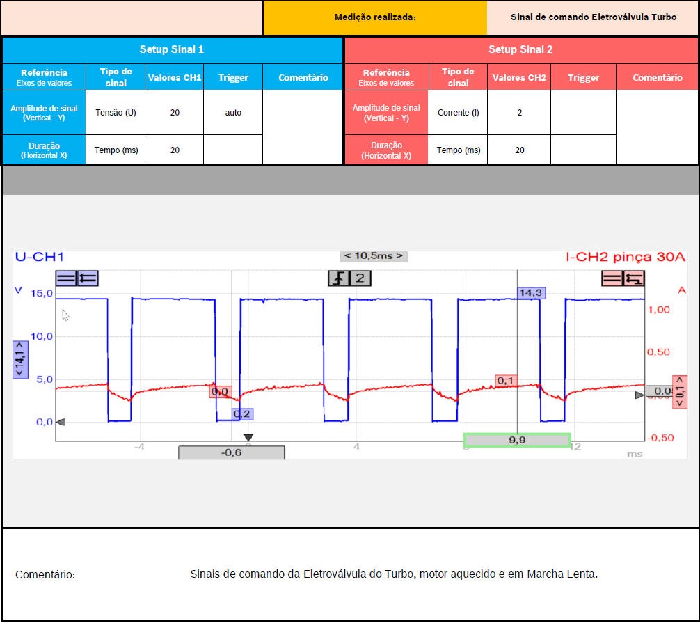Click the CH1 blue cursor lines icon
This screenshot has width=700, height=623.
66,278
